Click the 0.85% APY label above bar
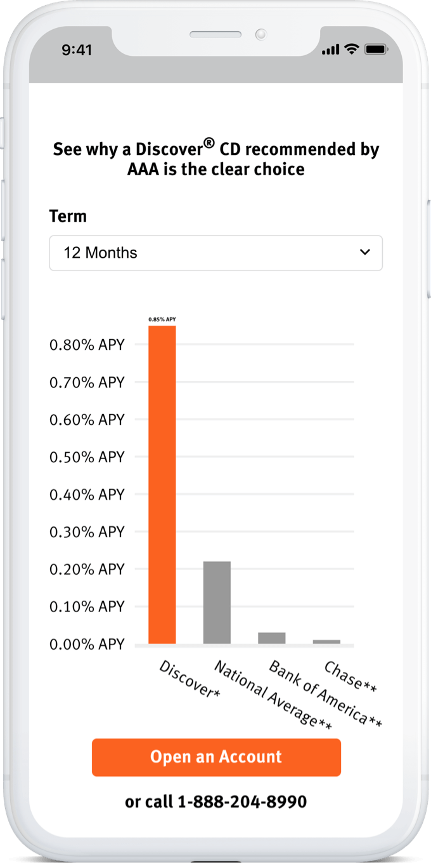Screen dimensions: 431x863 pyautogui.click(x=162, y=319)
